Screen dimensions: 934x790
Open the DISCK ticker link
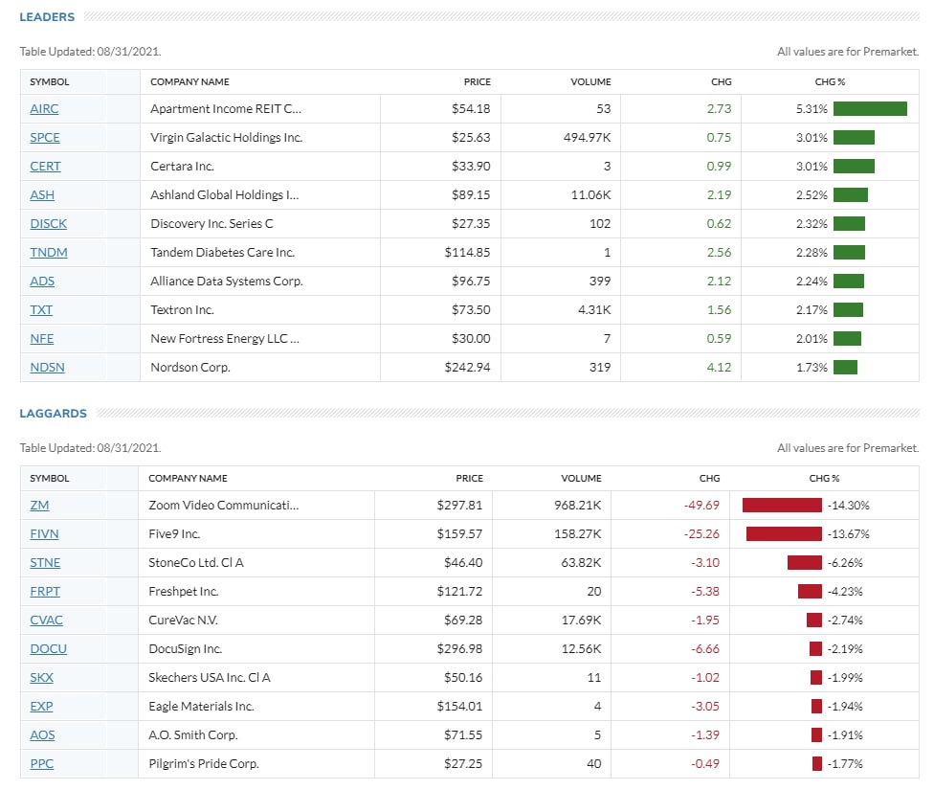click(x=48, y=223)
